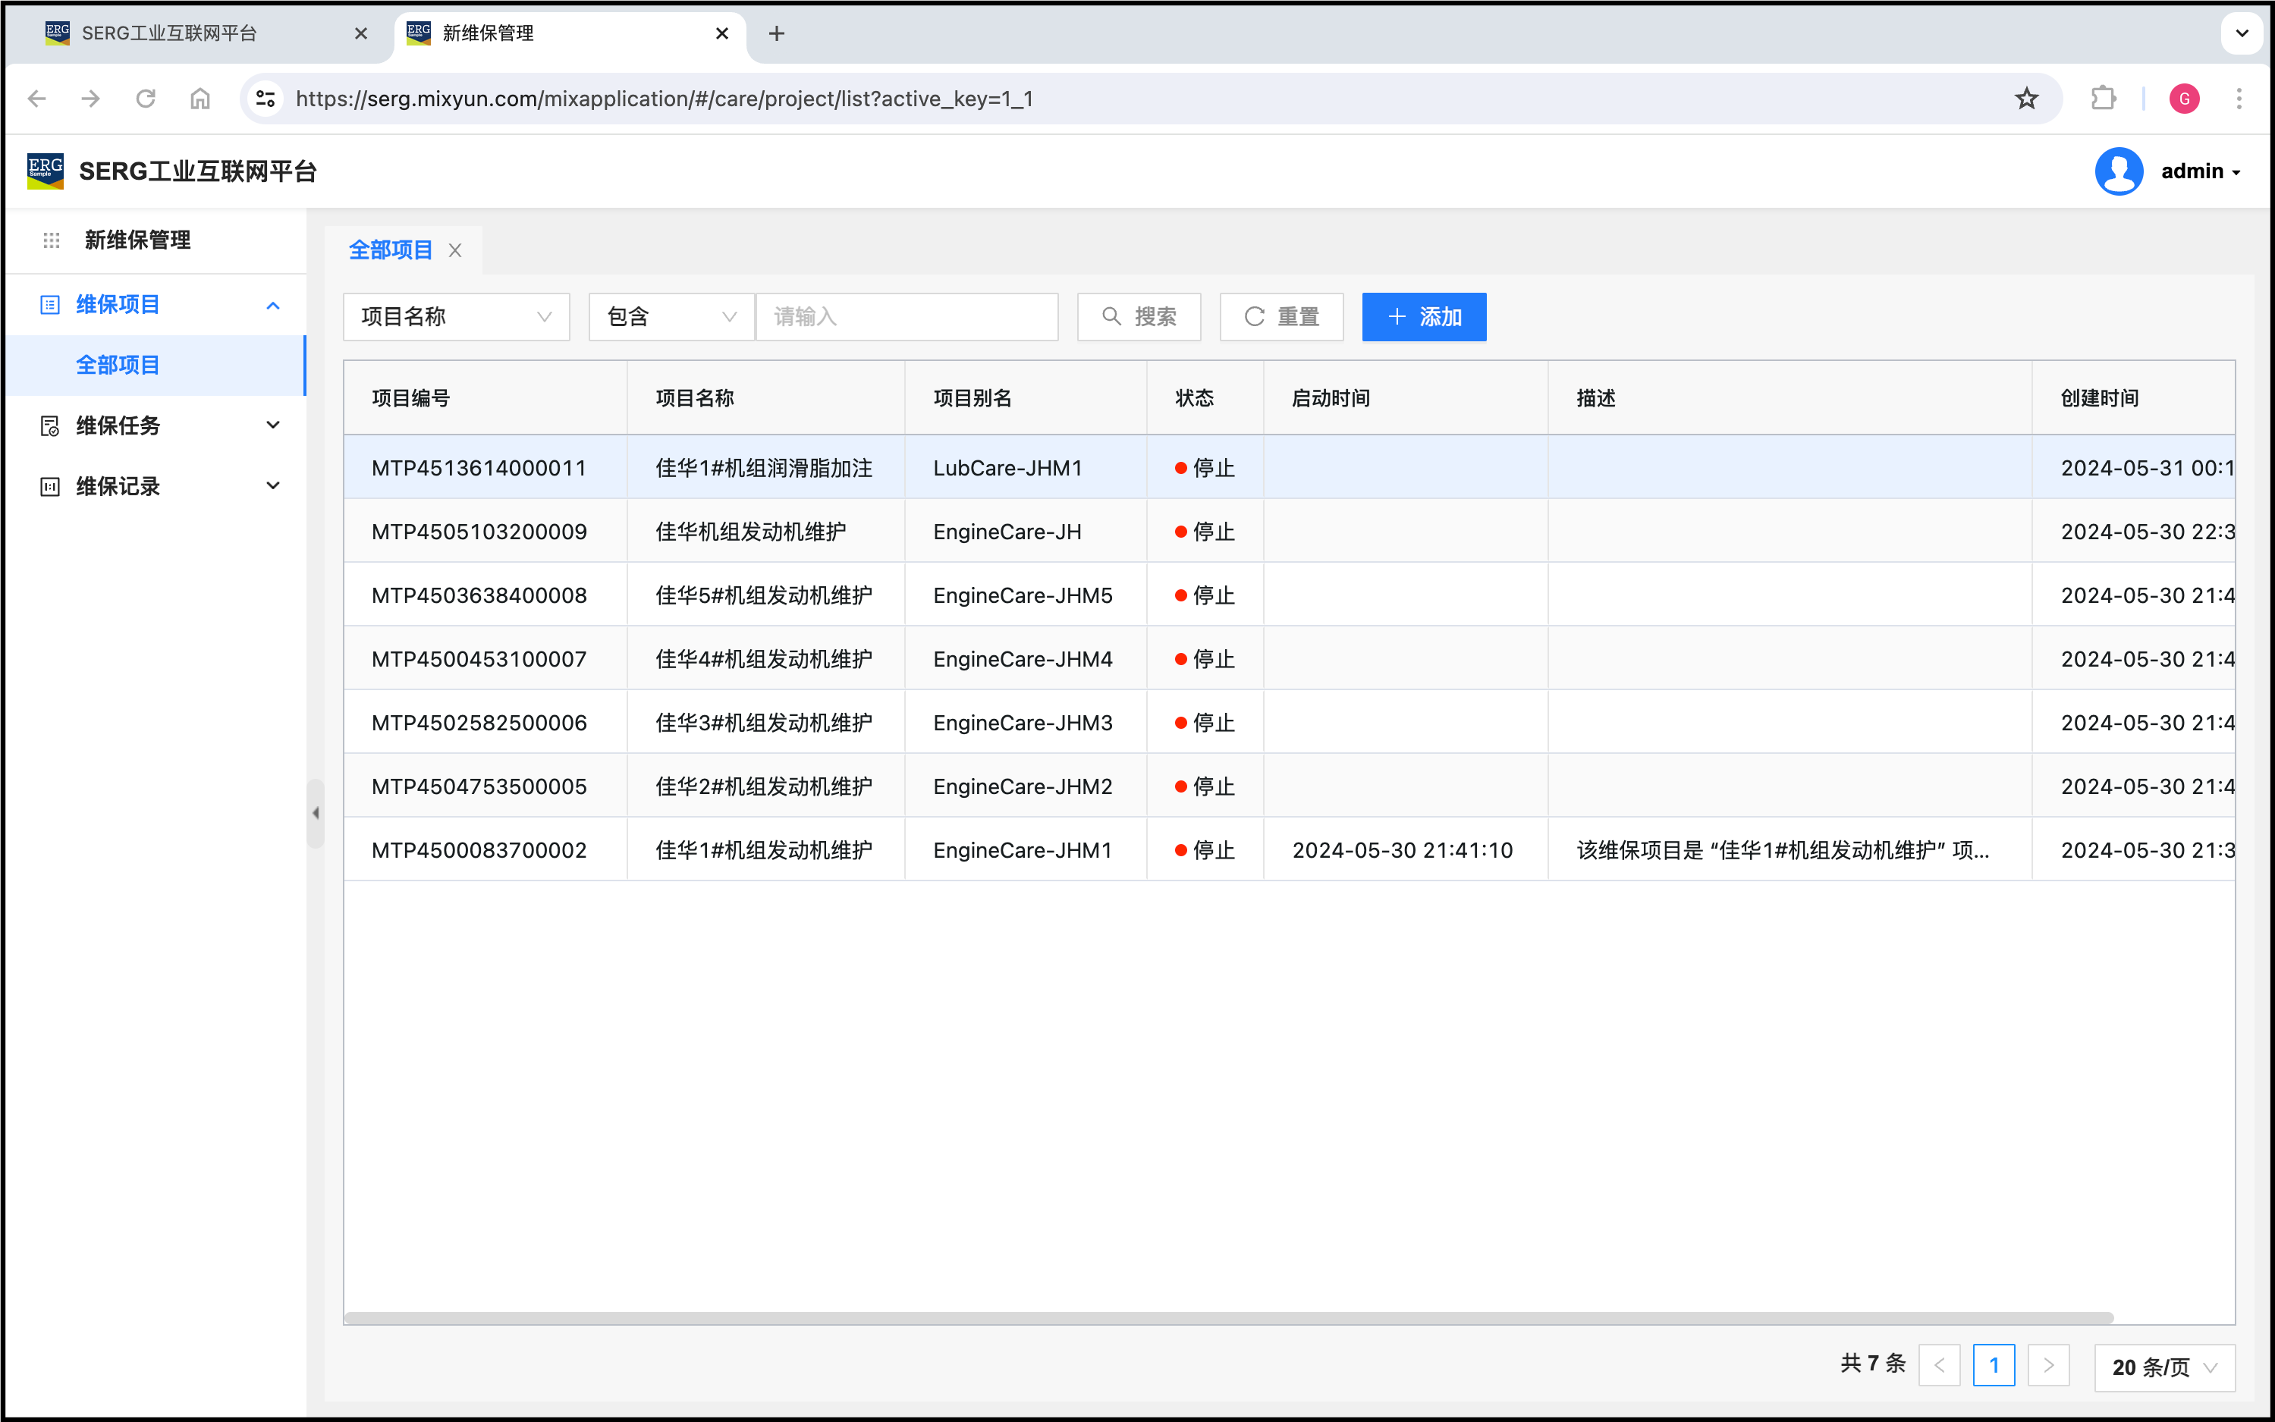Click the 添加 button

pyautogui.click(x=1424, y=317)
